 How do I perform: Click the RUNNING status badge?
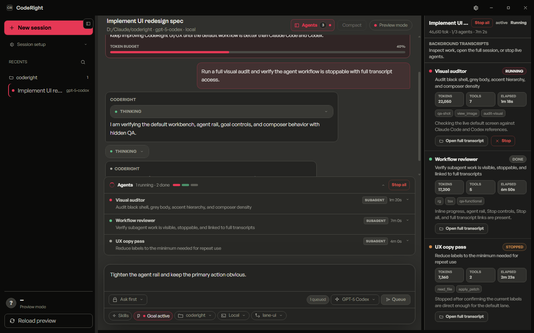[x=514, y=71]
